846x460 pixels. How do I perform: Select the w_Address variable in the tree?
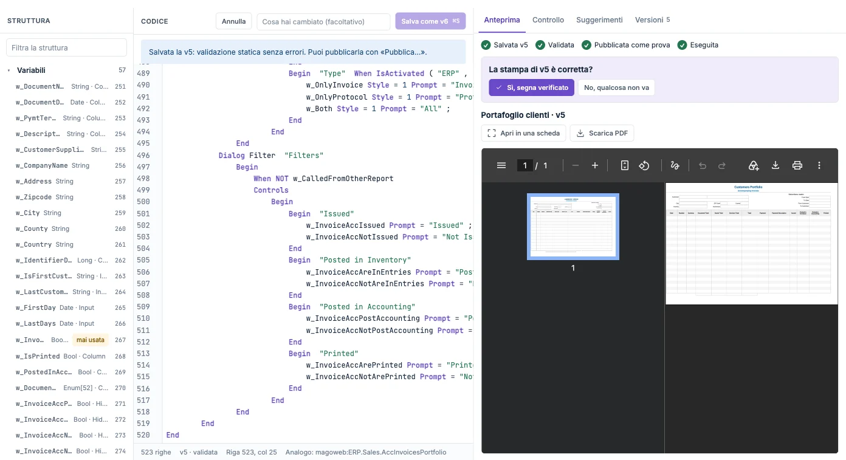pos(66,181)
